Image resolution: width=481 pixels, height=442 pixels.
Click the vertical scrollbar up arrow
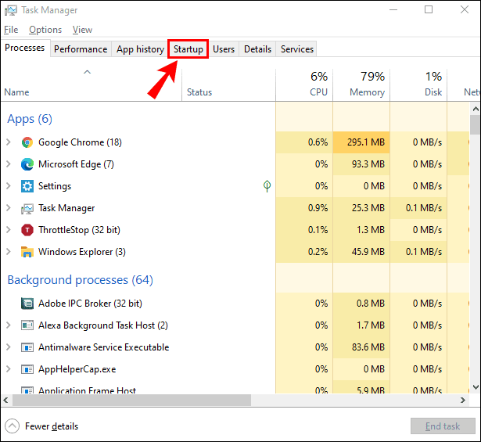[x=476, y=109]
